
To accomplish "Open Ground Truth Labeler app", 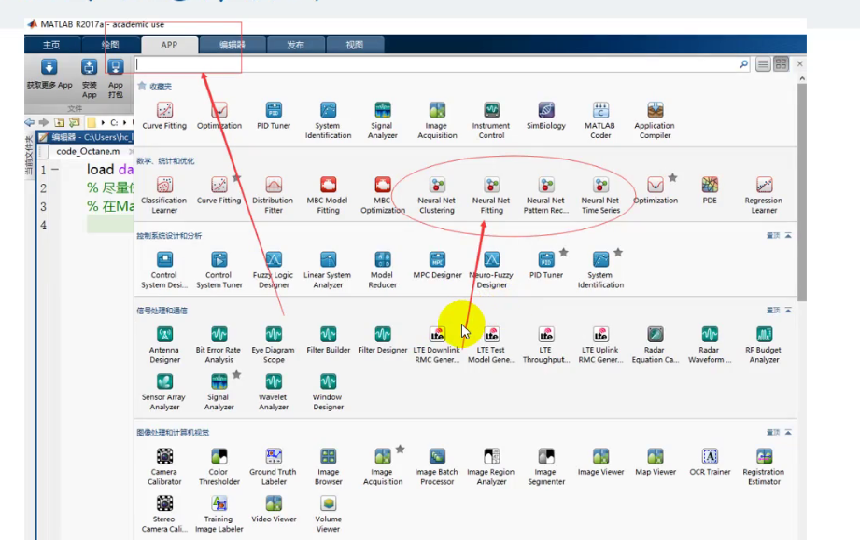I will pos(274,467).
